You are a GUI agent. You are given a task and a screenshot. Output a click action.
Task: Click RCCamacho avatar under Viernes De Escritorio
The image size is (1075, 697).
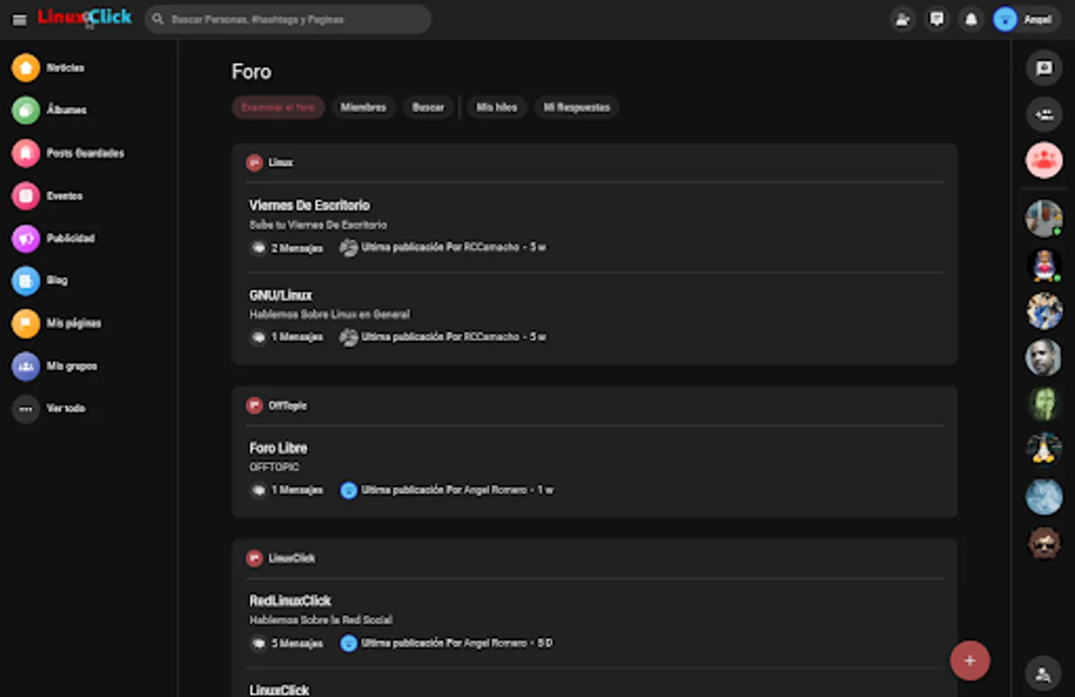pos(349,248)
